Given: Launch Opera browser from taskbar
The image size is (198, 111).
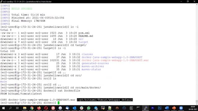Looking at the screenshot, I should coord(46,108).
